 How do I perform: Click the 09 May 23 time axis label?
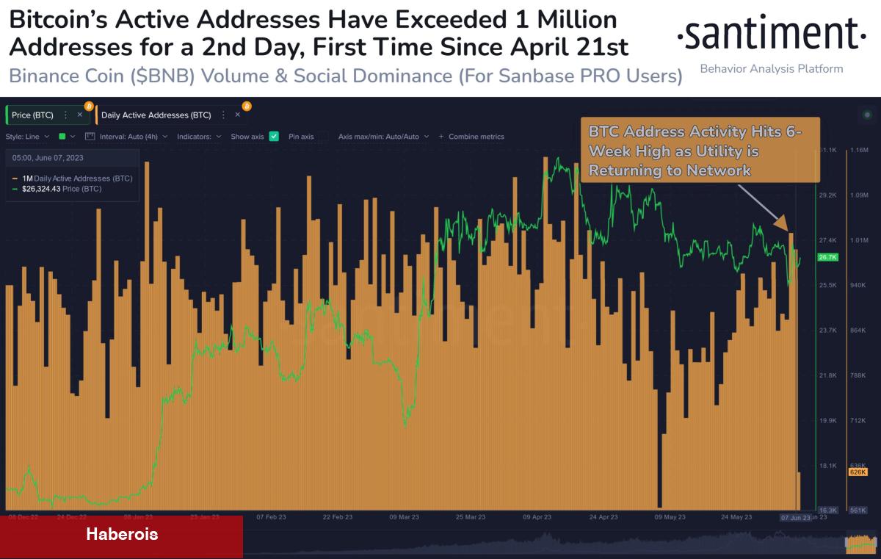point(670,517)
